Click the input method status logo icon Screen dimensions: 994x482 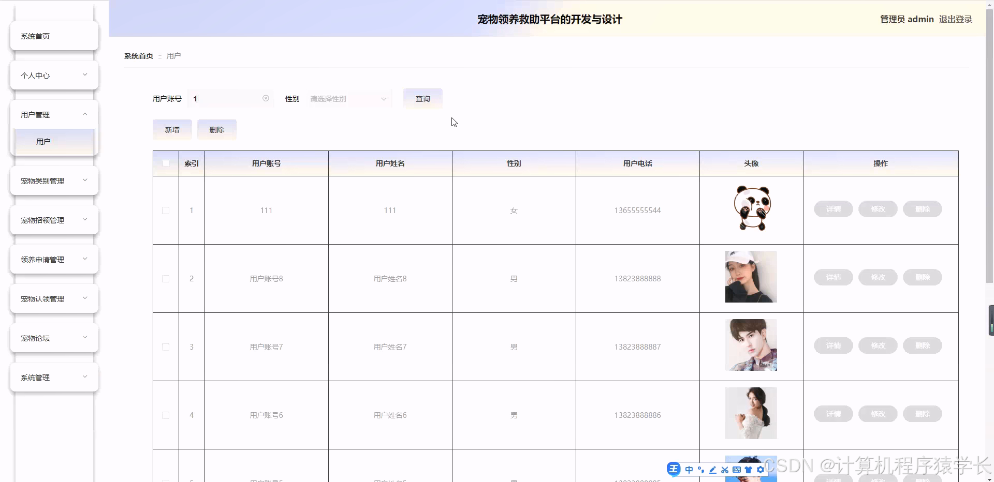(674, 469)
